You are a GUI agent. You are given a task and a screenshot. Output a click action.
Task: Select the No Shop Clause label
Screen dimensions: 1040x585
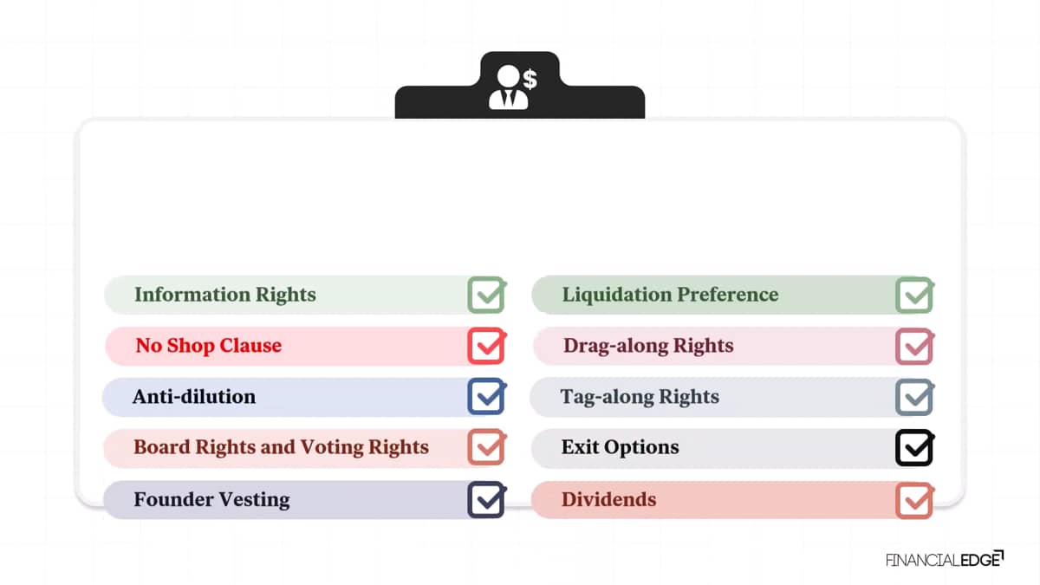coord(208,346)
